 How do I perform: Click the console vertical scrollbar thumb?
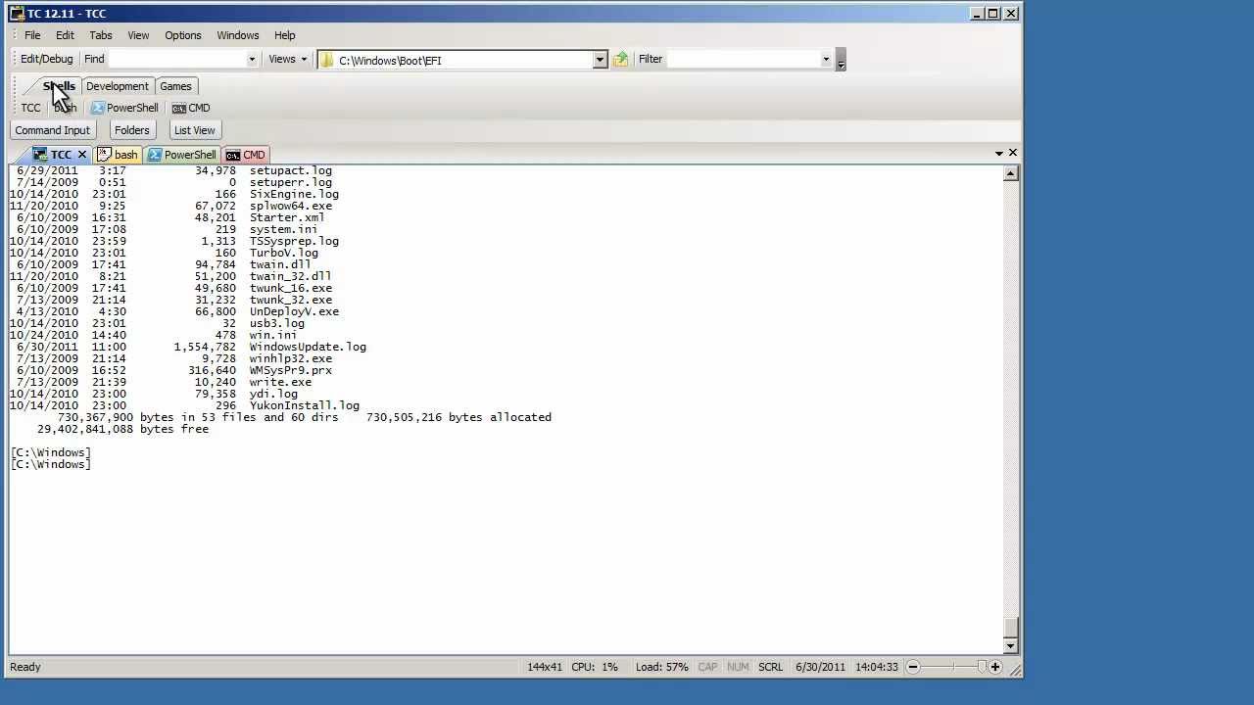1011,628
